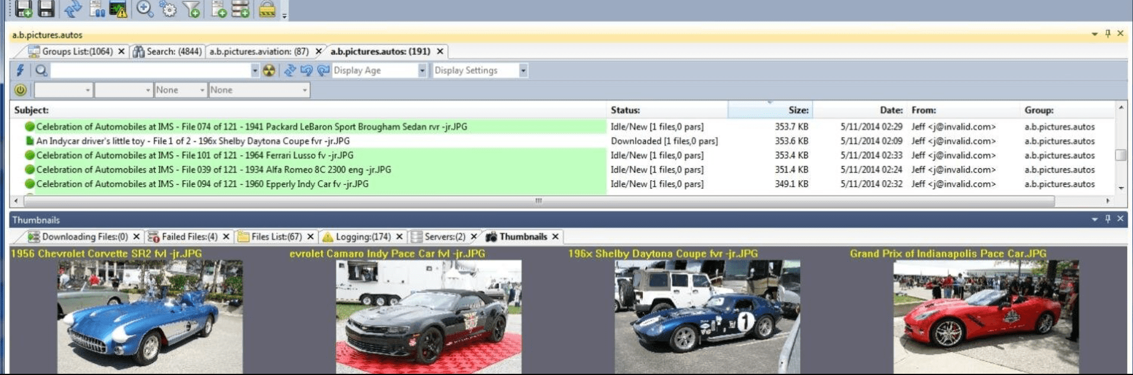The width and height of the screenshot is (1133, 375).
Task: Click the add server stack icon
Action: coord(240,9)
